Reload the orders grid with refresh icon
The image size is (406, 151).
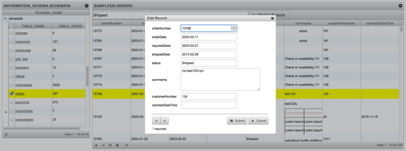click(126, 145)
